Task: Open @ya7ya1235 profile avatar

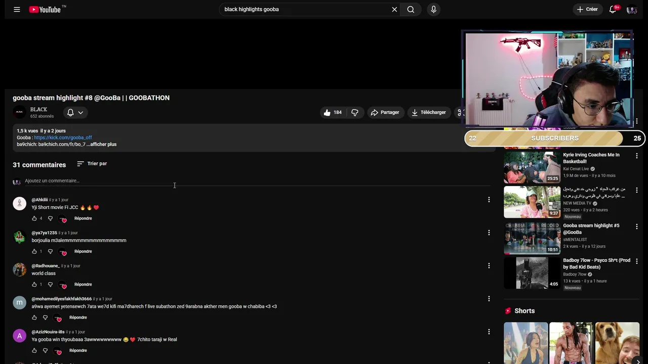Action: [x=19, y=237]
